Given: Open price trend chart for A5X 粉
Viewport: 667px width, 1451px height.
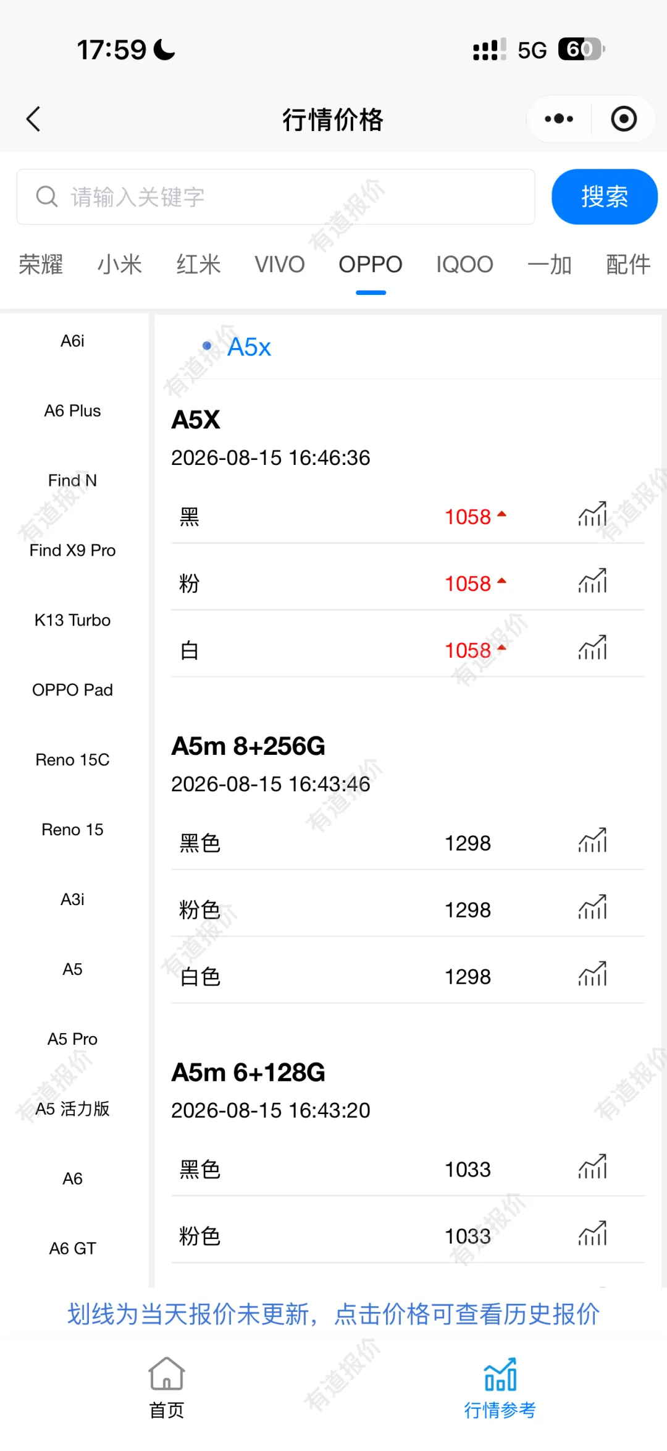Looking at the screenshot, I should click(x=593, y=581).
